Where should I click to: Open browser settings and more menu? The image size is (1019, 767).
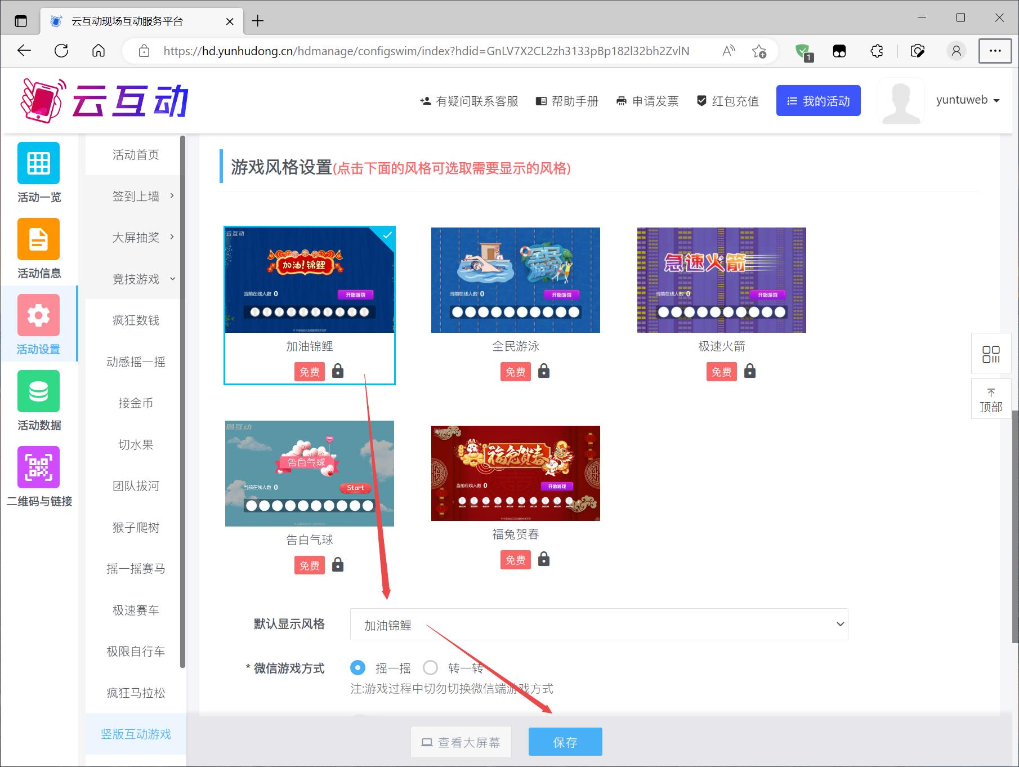995,51
